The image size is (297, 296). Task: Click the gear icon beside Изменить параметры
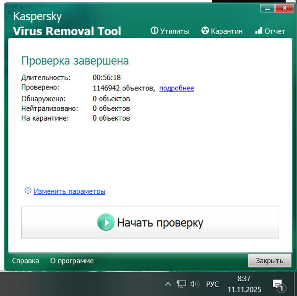[28, 190]
